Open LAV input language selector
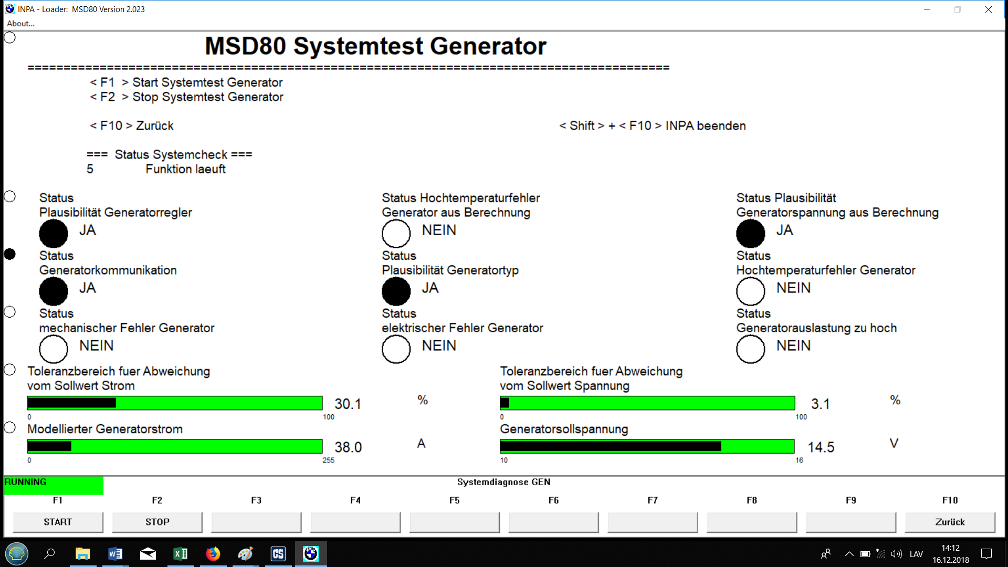Viewport: 1008px width, 567px height. [x=916, y=554]
